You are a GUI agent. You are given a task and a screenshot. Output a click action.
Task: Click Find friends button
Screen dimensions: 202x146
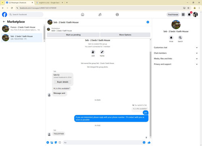click(173, 15)
